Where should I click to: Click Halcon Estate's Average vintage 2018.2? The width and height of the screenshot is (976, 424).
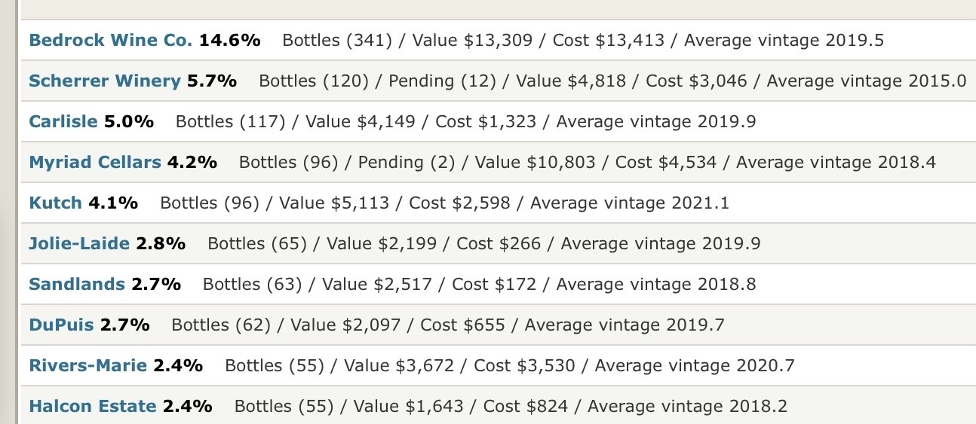(x=687, y=407)
